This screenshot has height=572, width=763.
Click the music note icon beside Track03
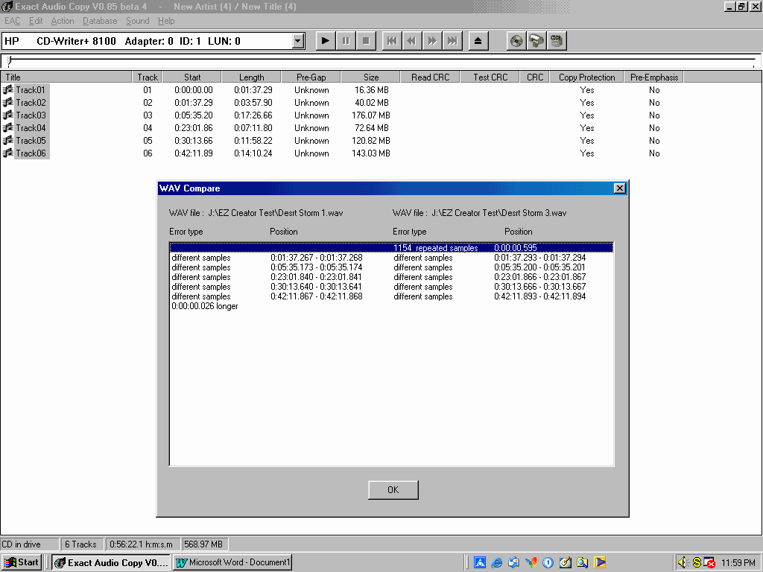pyautogui.click(x=7, y=115)
